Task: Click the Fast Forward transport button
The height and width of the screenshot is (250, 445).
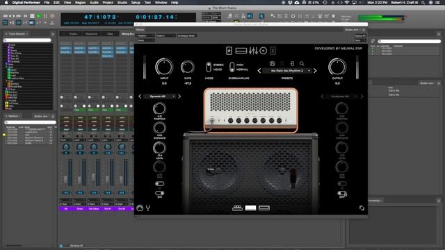Action: point(19,16)
